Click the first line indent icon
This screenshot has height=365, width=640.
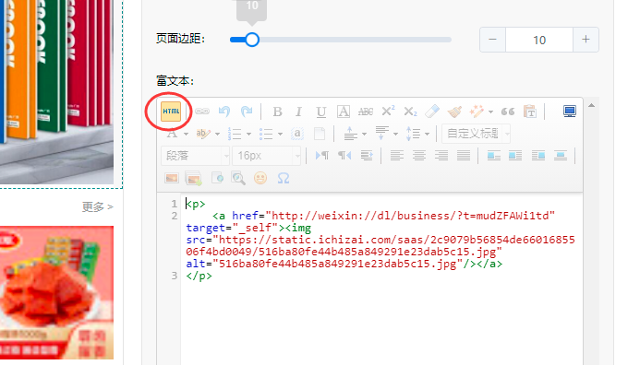tap(367, 156)
